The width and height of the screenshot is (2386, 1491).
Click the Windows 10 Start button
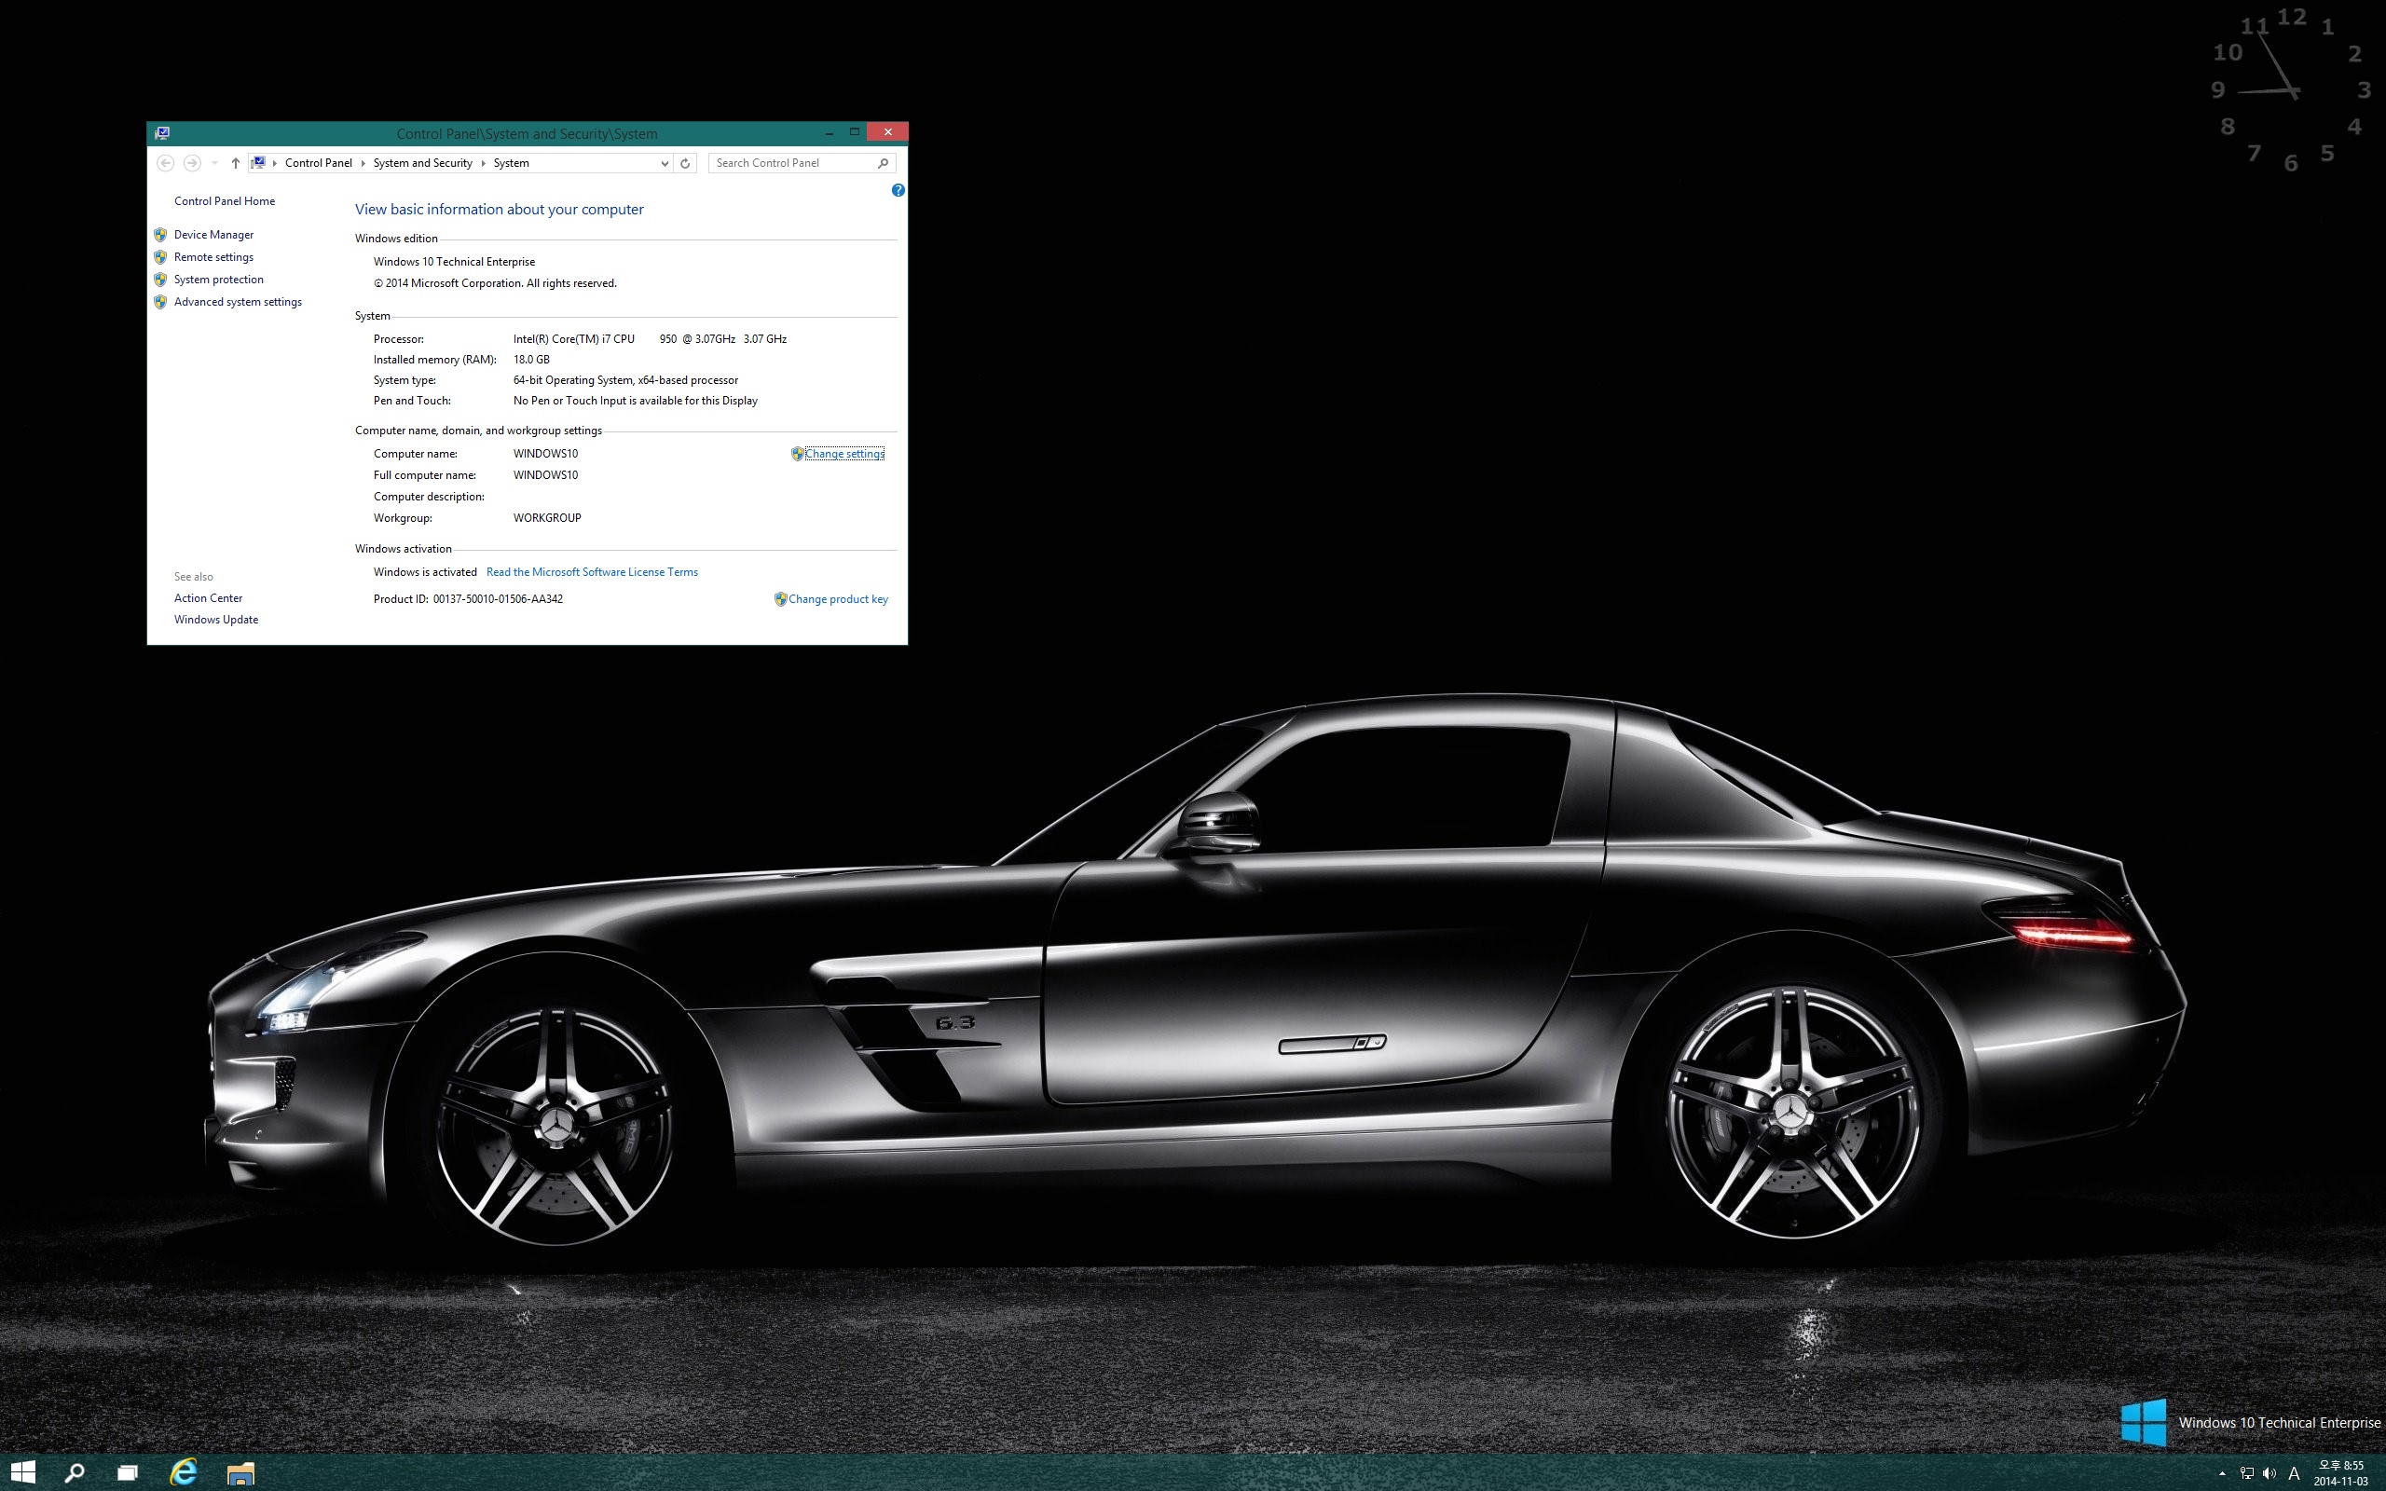click(x=21, y=1470)
